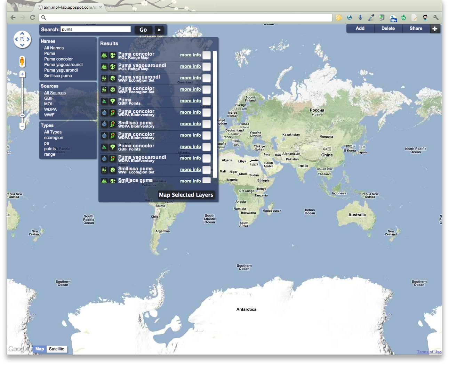Filter names by Puma yagouaroundi
Image resolution: width=449 pixels, height=365 pixels.
point(63,65)
